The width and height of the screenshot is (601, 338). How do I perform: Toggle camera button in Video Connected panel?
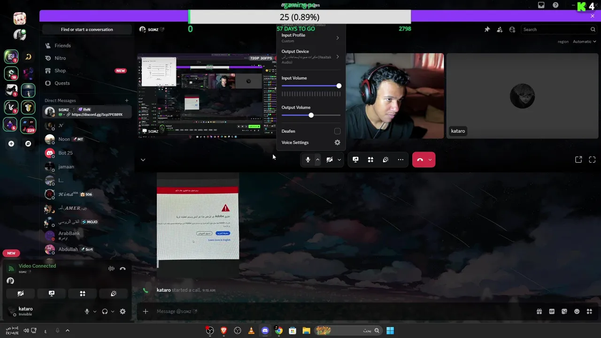[x=21, y=293]
